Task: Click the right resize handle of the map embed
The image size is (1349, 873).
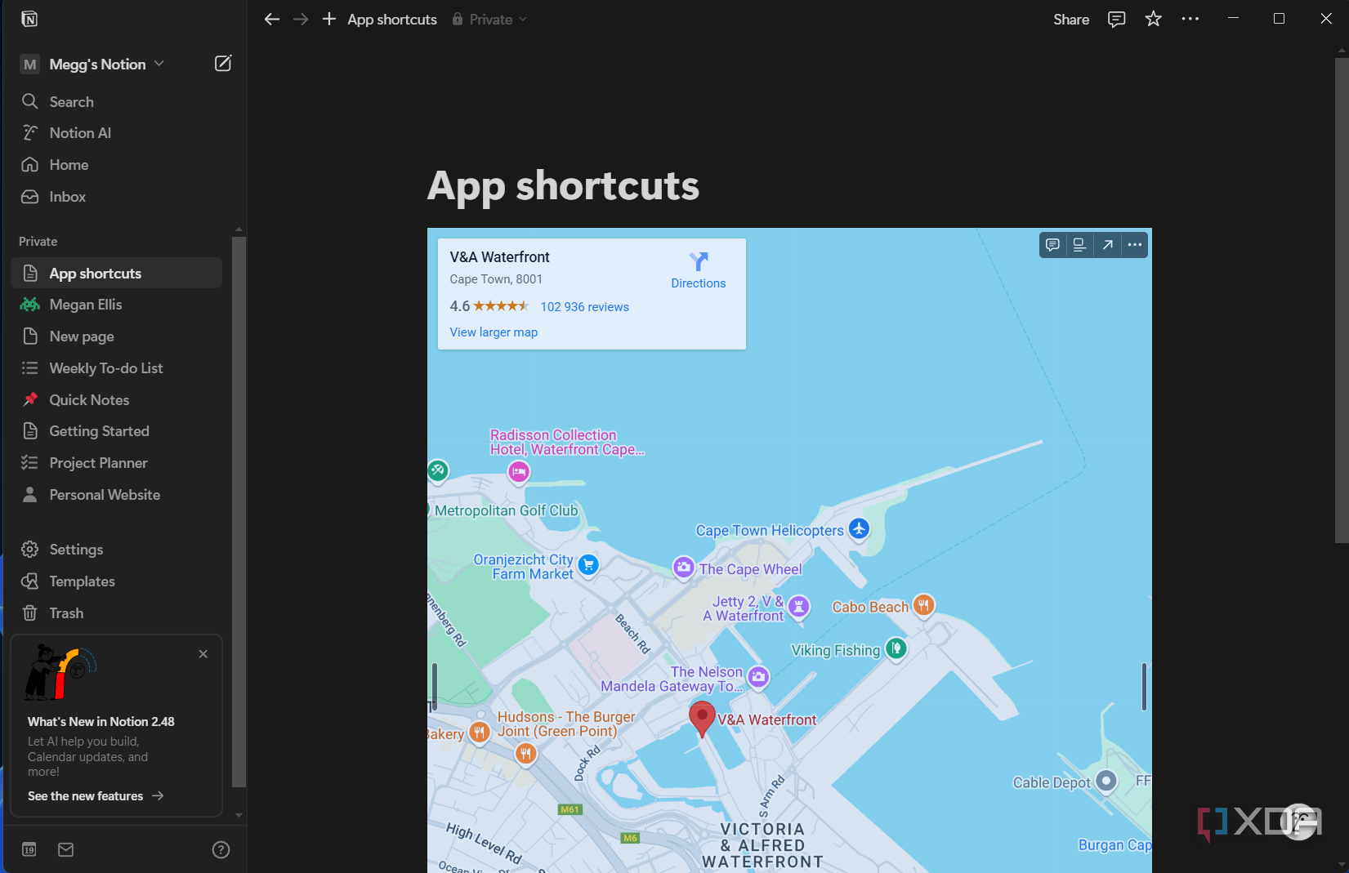Action: click(1144, 686)
